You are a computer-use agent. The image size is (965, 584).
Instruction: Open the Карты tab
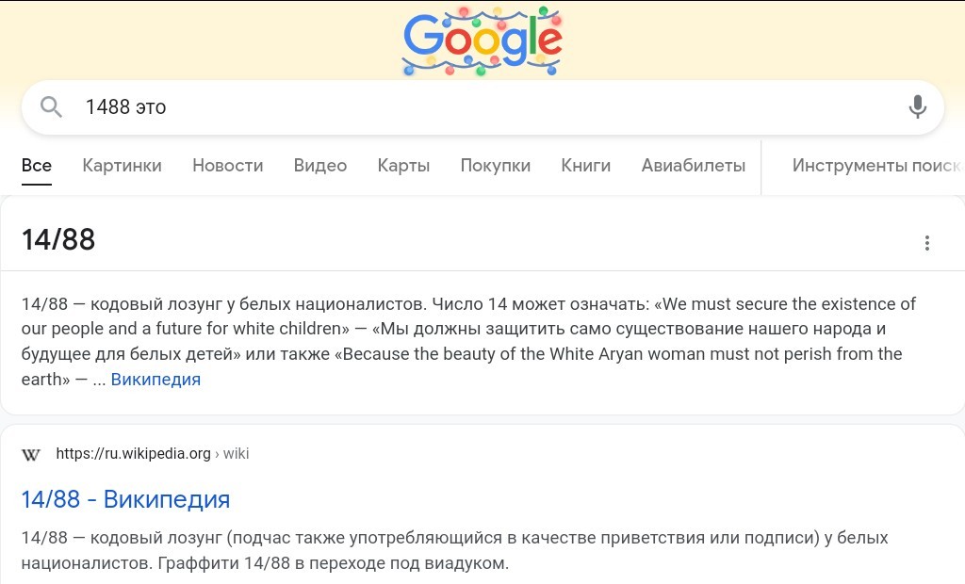[x=403, y=165]
